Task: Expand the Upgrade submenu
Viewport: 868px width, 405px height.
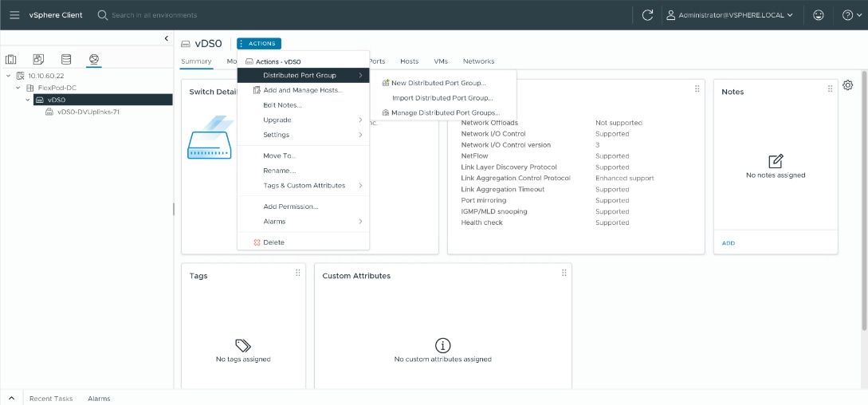Action: pyautogui.click(x=304, y=120)
